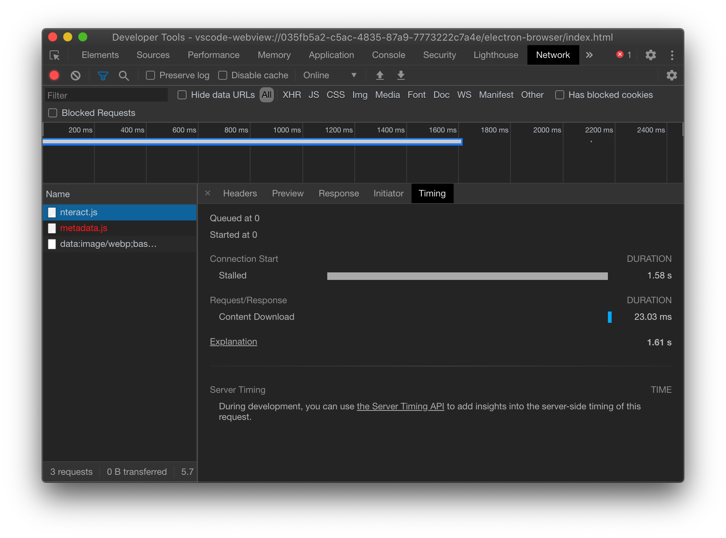
Task: Open the Server Timing API link
Action: [x=400, y=406]
